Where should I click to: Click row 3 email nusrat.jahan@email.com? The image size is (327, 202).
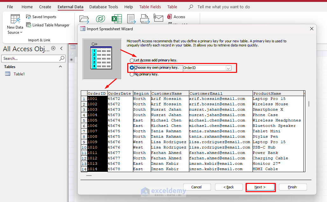coord(221,109)
